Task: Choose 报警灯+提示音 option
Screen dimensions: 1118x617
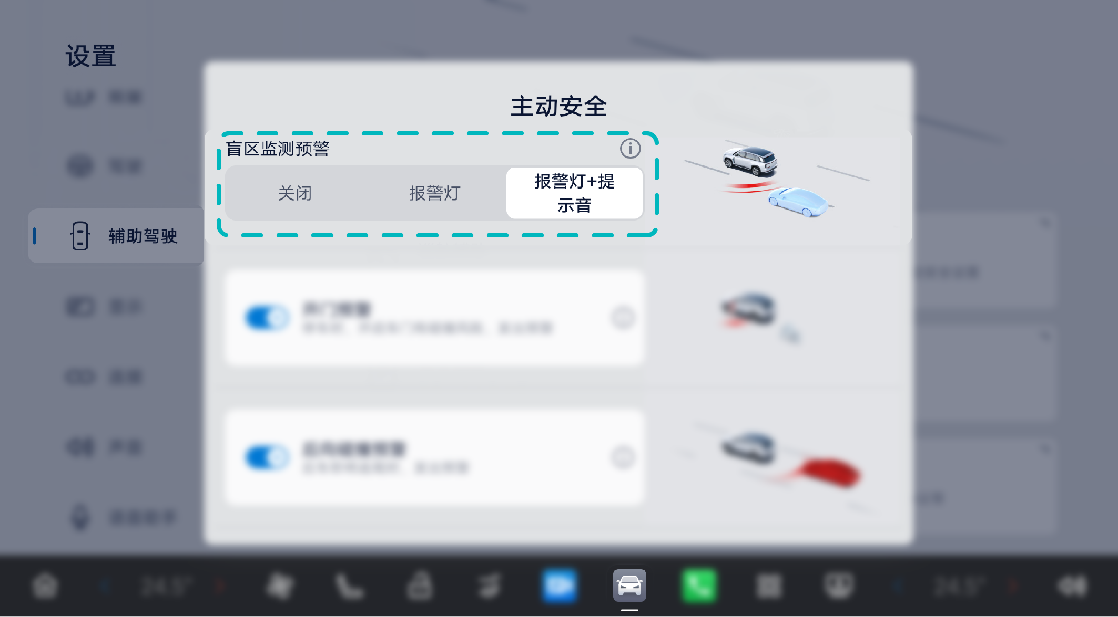Action: pyautogui.click(x=574, y=193)
